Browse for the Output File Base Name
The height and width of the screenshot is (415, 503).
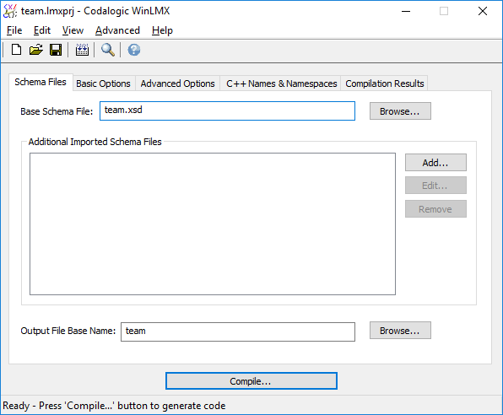400,331
